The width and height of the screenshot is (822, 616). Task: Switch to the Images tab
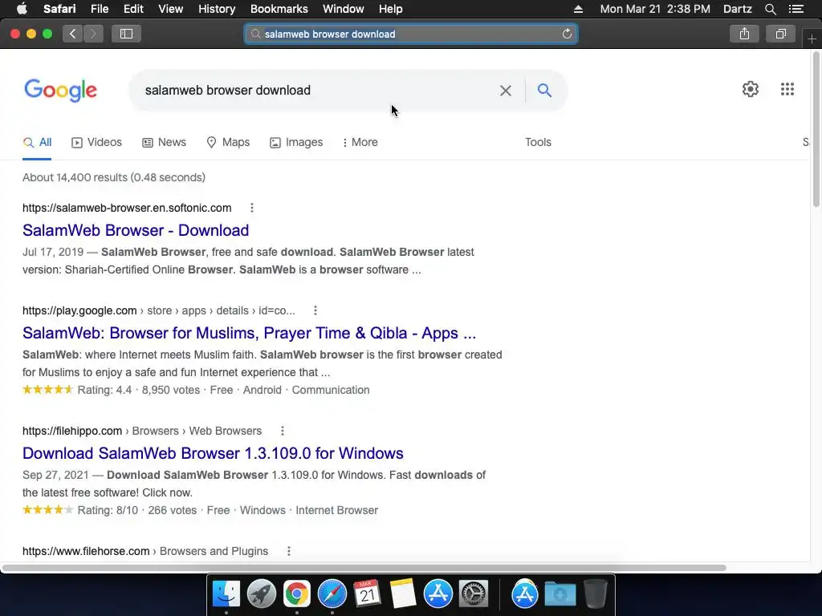click(x=296, y=143)
